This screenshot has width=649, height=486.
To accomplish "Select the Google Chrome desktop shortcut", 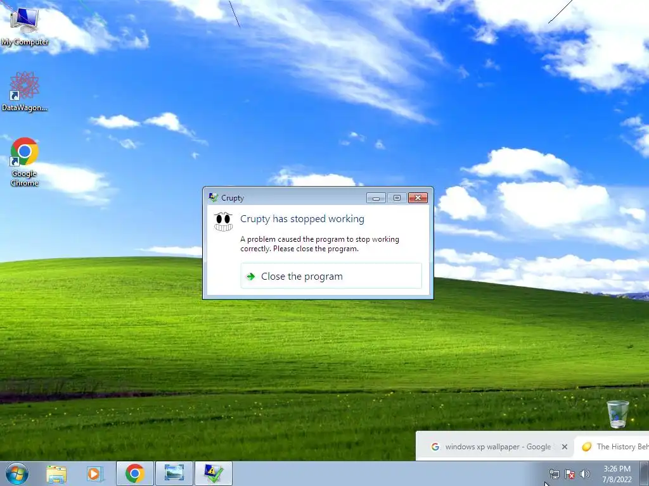I will (x=25, y=162).
